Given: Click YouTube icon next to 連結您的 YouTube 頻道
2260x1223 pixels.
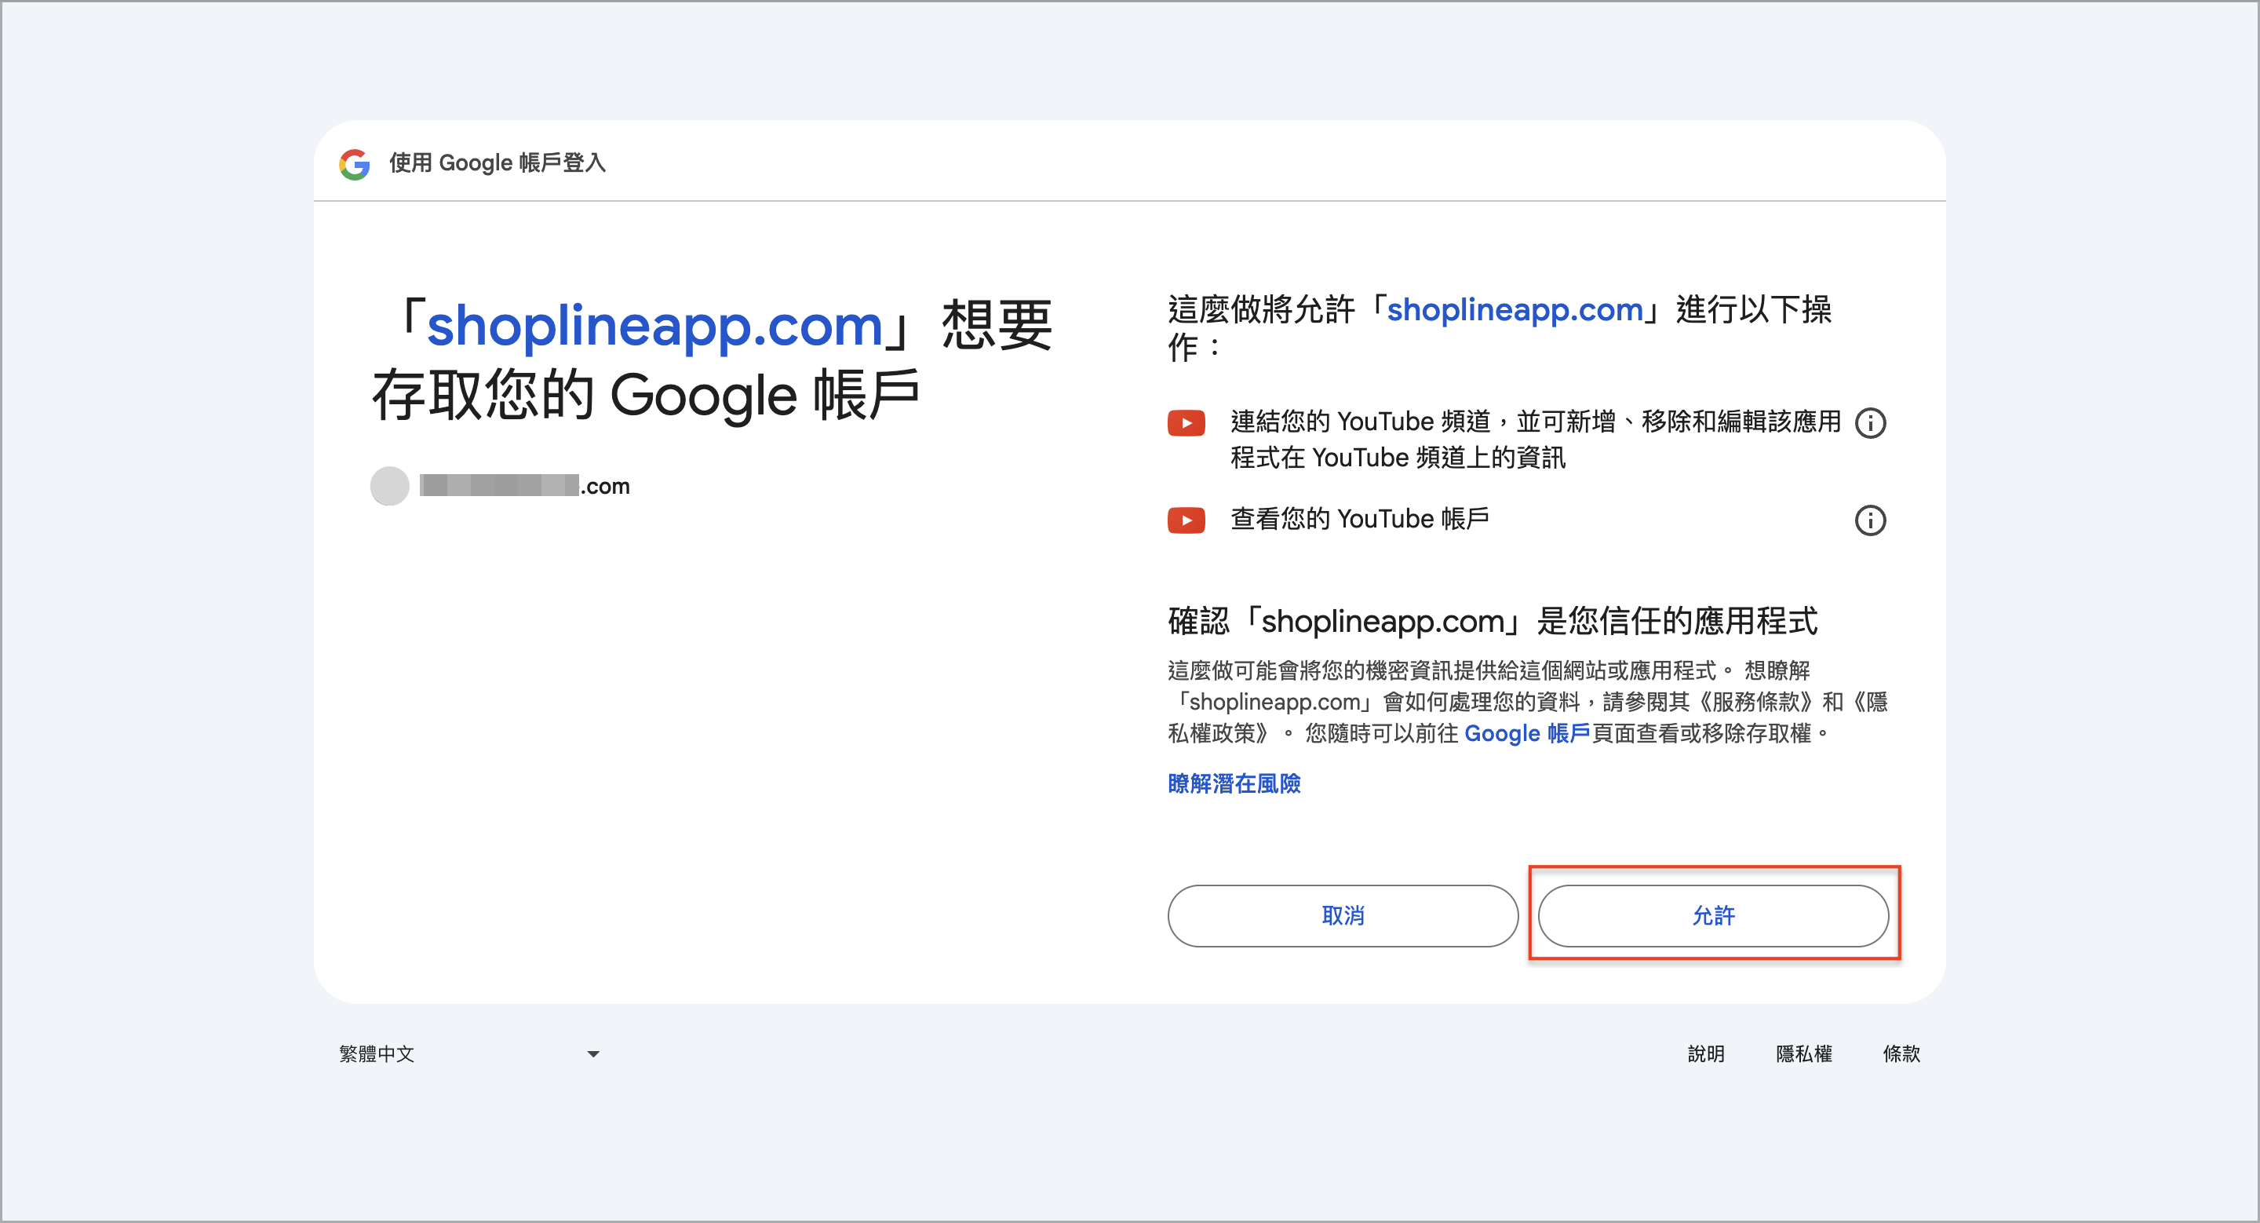Looking at the screenshot, I should tap(1186, 423).
